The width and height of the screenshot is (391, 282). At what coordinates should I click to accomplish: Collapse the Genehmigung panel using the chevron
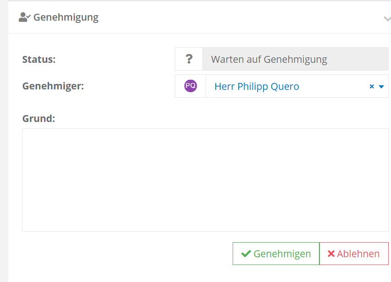pyautogui.click(x=387, y=18)
